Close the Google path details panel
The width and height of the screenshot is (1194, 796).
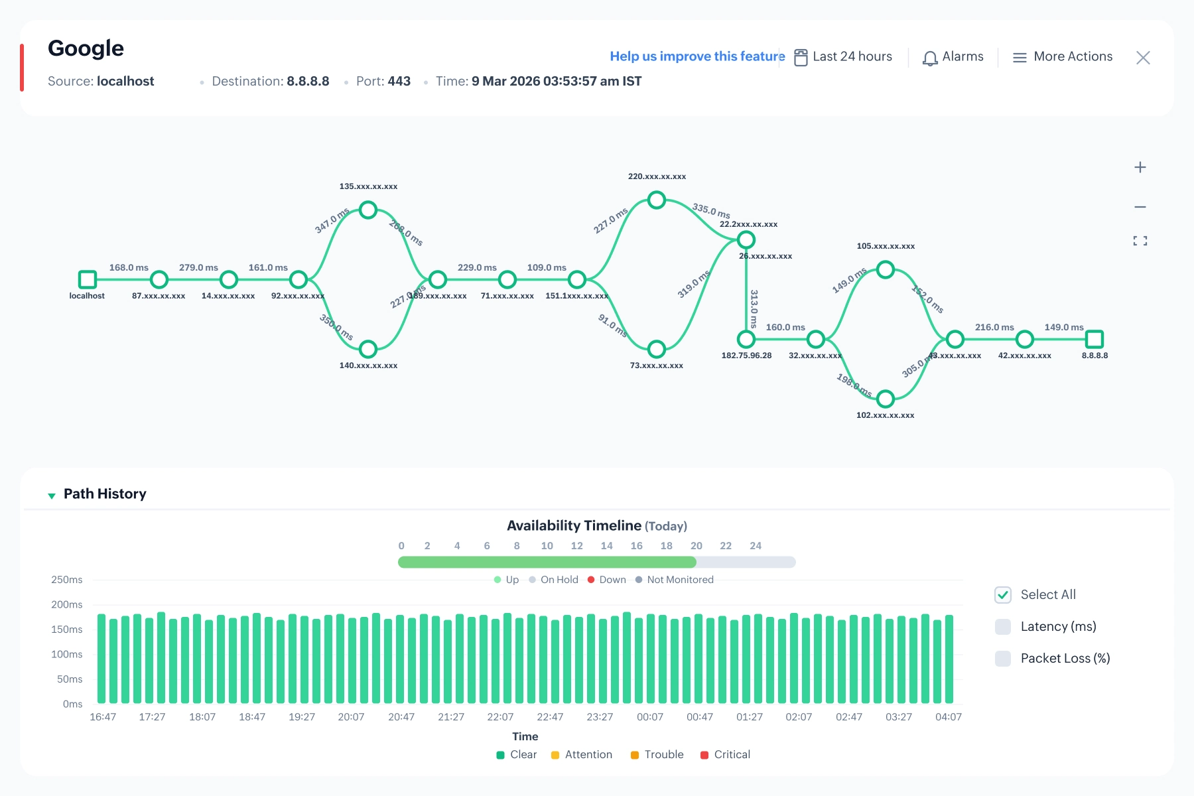coord(1143,58)
